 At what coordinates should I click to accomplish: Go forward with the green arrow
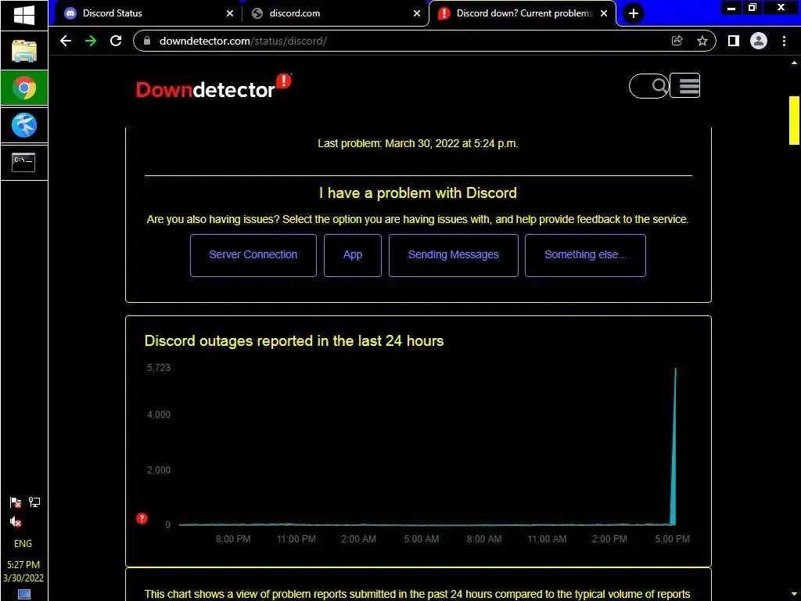tap(91, 41)
